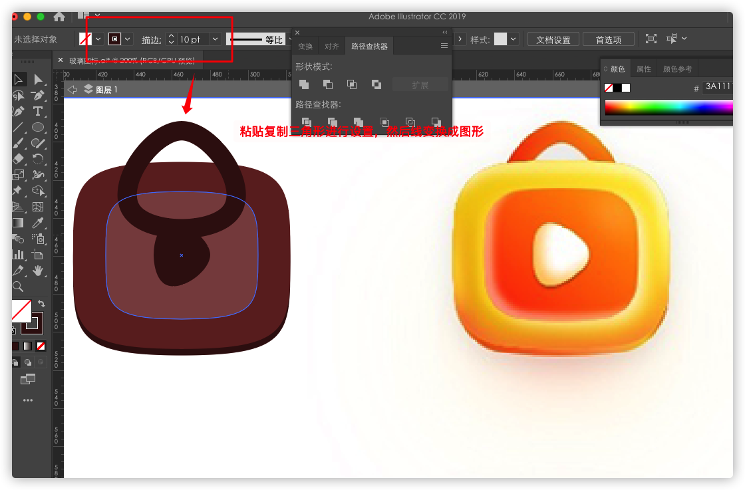Change screen mode button in toolbar
Image resolution: width=745 pixels, height=490 pixels.
pos(28,379)
